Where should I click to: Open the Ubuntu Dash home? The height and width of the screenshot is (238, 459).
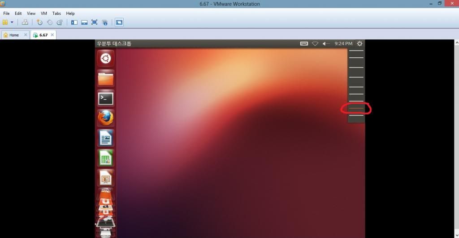coord(106,59)
